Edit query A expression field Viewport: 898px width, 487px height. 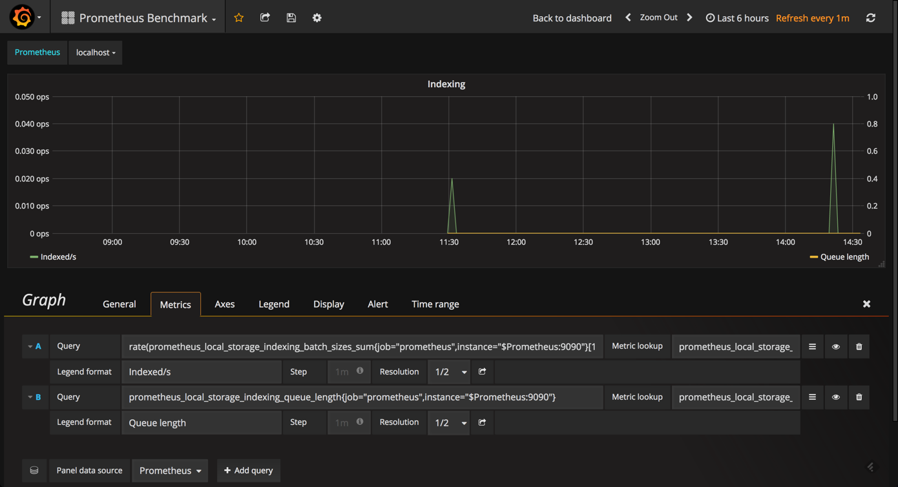click(362, 347)
